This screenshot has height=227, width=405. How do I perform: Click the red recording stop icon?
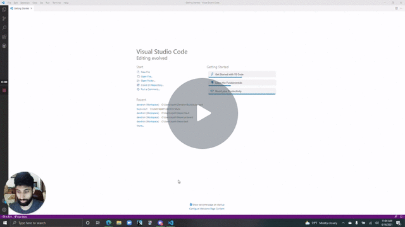pos(4,90)
